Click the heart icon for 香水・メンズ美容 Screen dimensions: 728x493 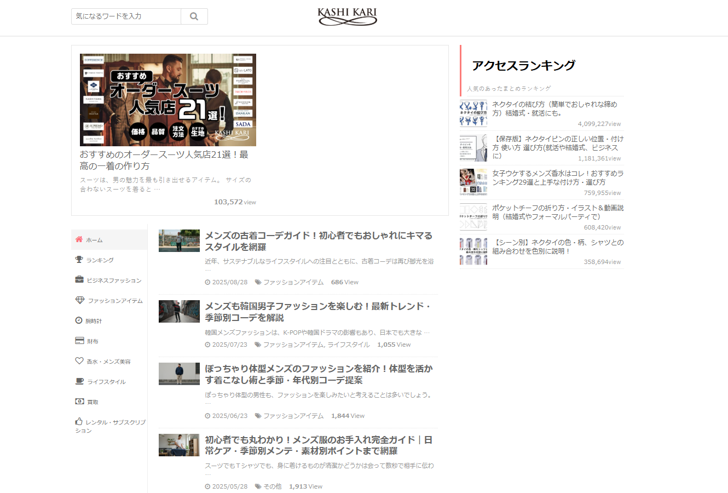point(80,360)
